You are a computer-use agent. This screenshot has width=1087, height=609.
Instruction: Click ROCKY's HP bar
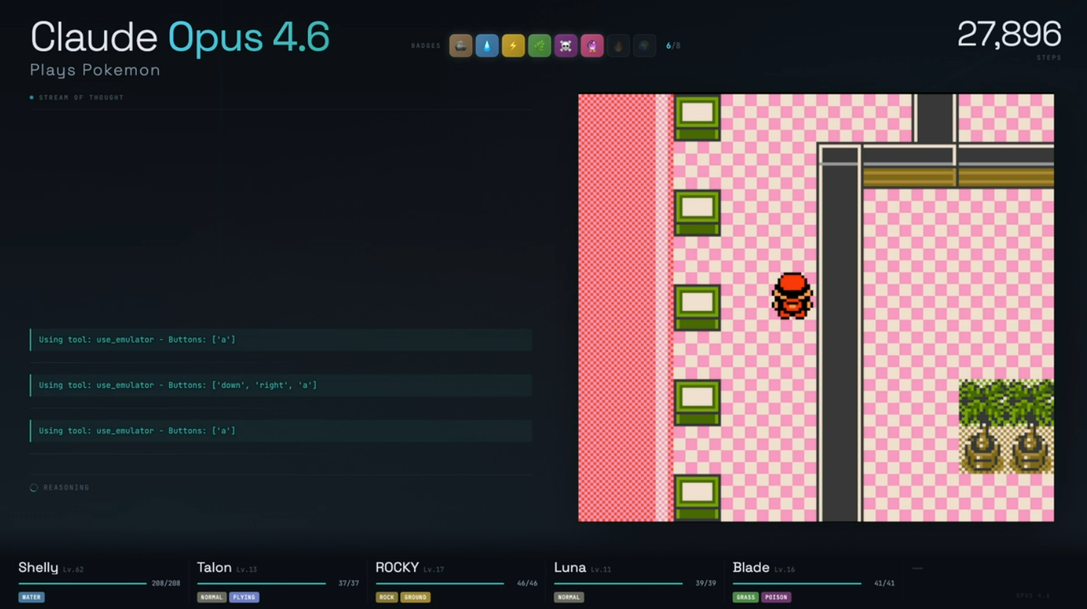[x=440, y=584]
